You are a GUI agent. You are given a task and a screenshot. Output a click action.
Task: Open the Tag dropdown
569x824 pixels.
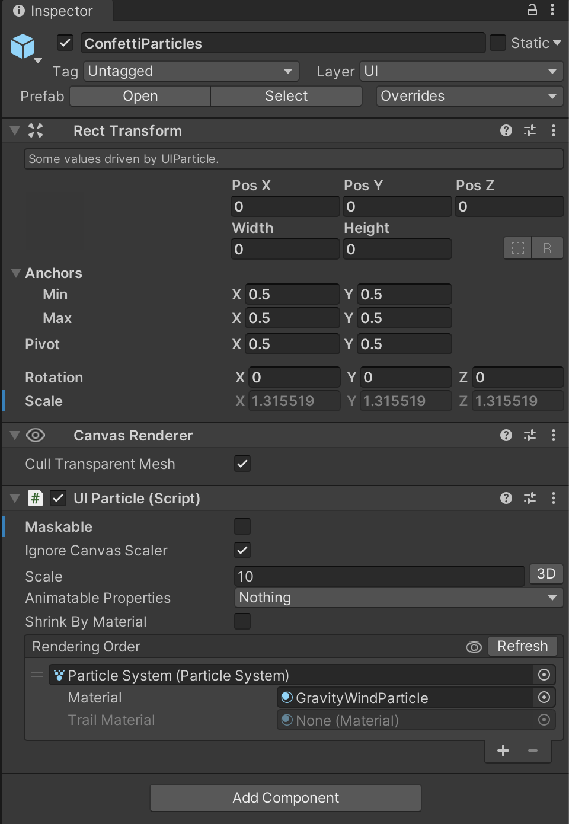(x=191, y=71)
